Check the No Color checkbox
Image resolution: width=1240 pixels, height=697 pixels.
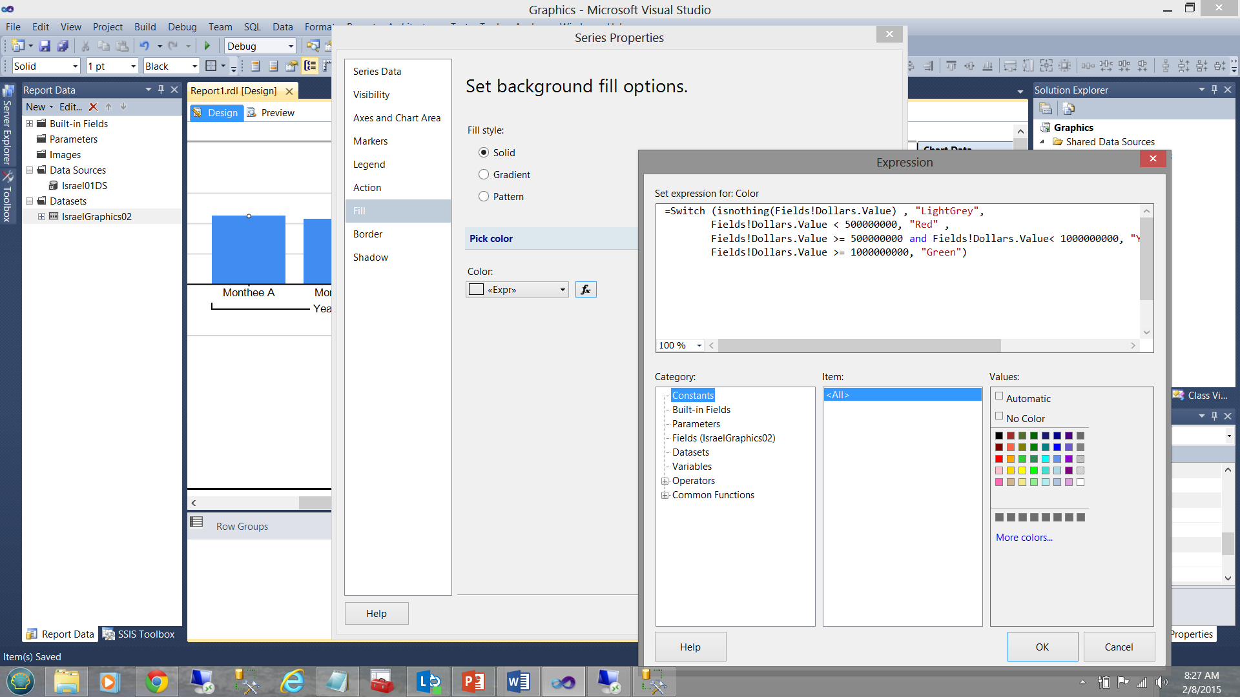coord(999,416)
